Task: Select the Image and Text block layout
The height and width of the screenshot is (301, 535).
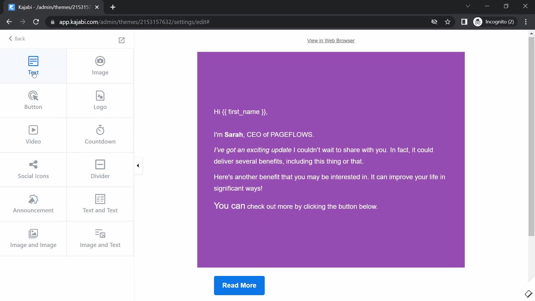Action: [x=100, y=238]
